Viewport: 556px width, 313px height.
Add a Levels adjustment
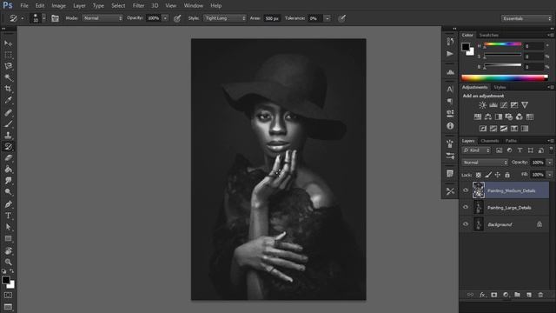click(x=493, y=105)
